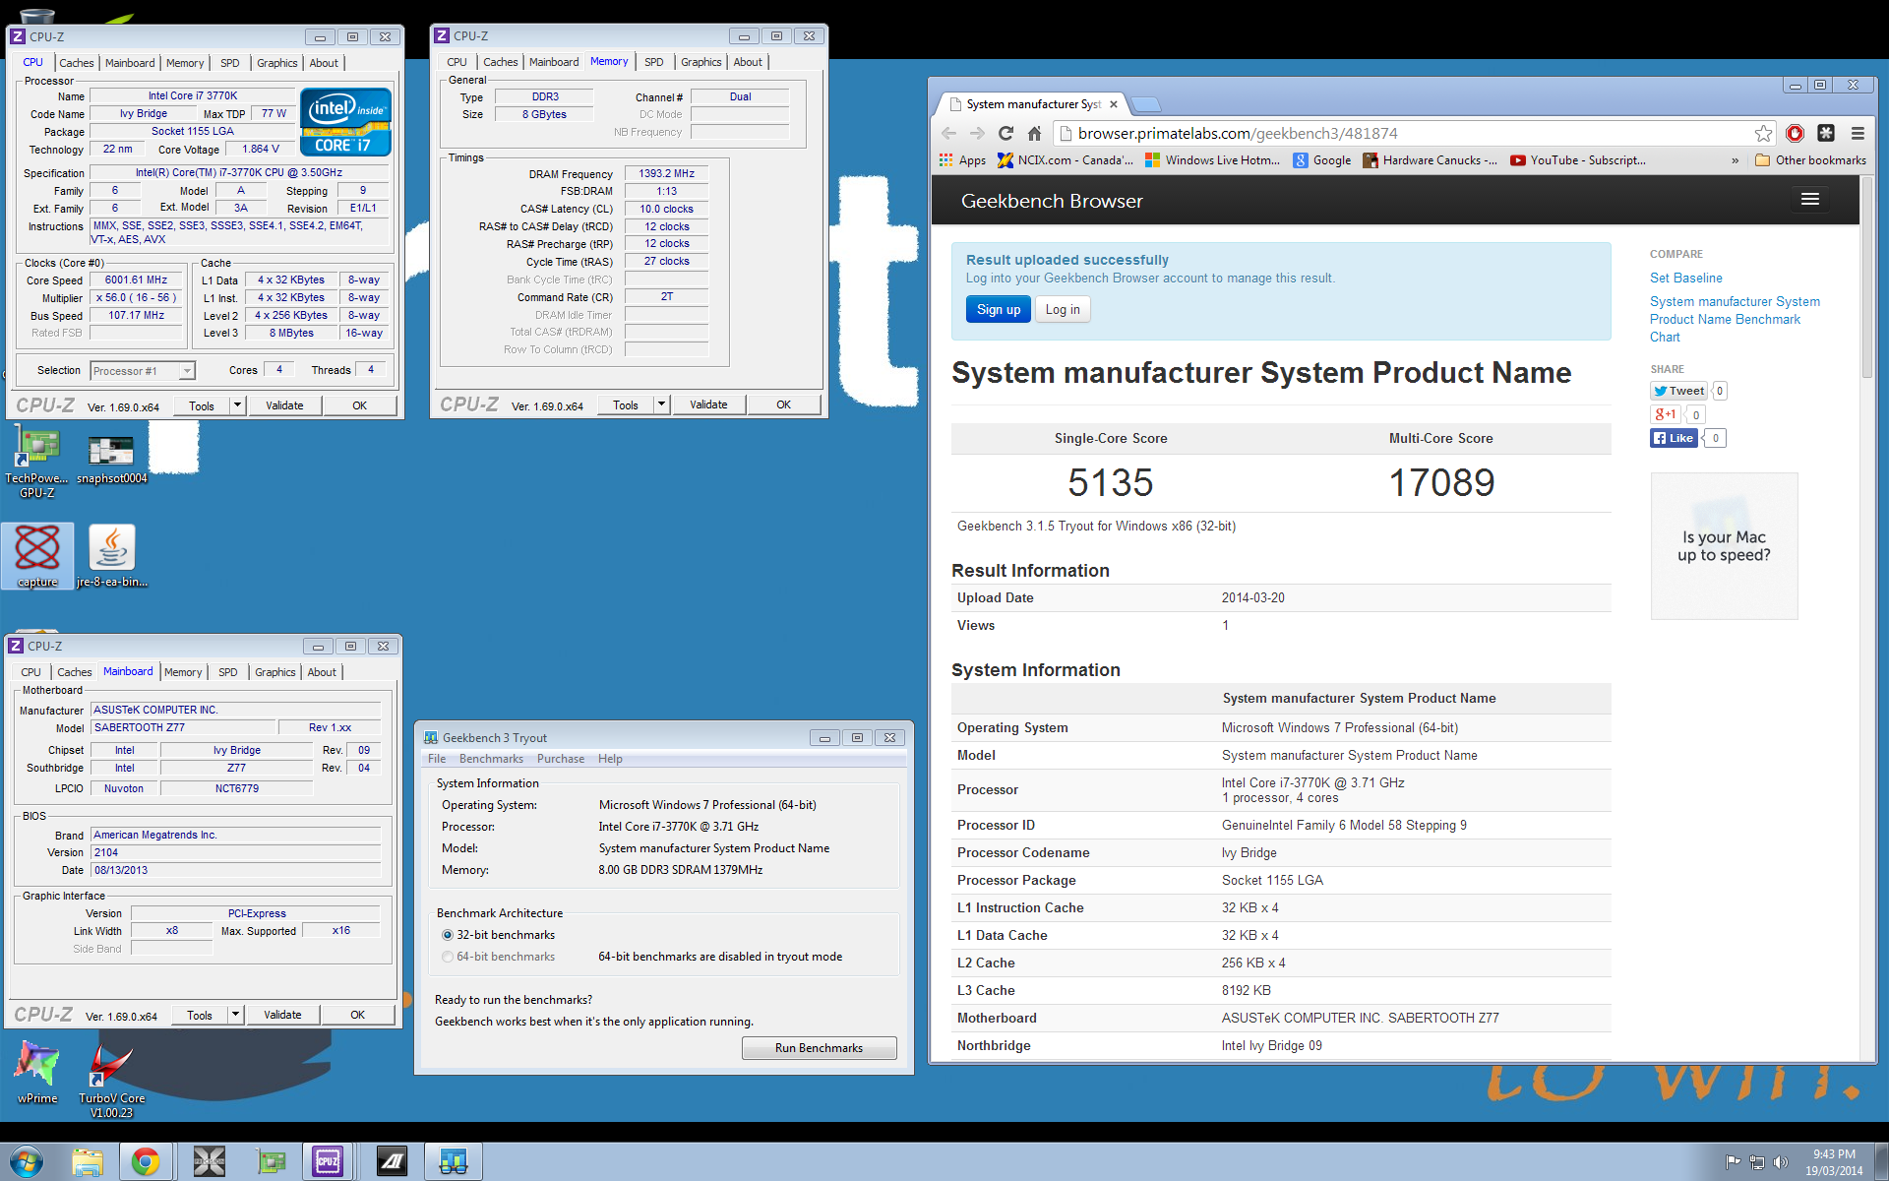
Task: Select 64-bit benchmarks radio button
Action: pyautogui.click(x=448, y=957)
